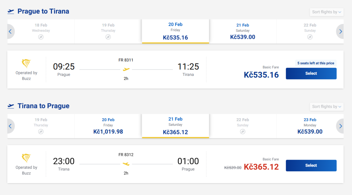Click the plane icon beside Prague to Tirana
The height and width of the screenshot is (195, 352).
click(x=11, y=11)
